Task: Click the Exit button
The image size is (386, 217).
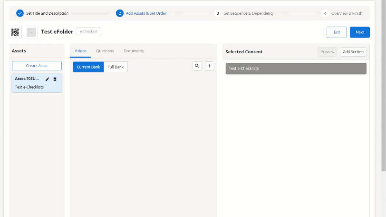Action: tap(337, 32)
